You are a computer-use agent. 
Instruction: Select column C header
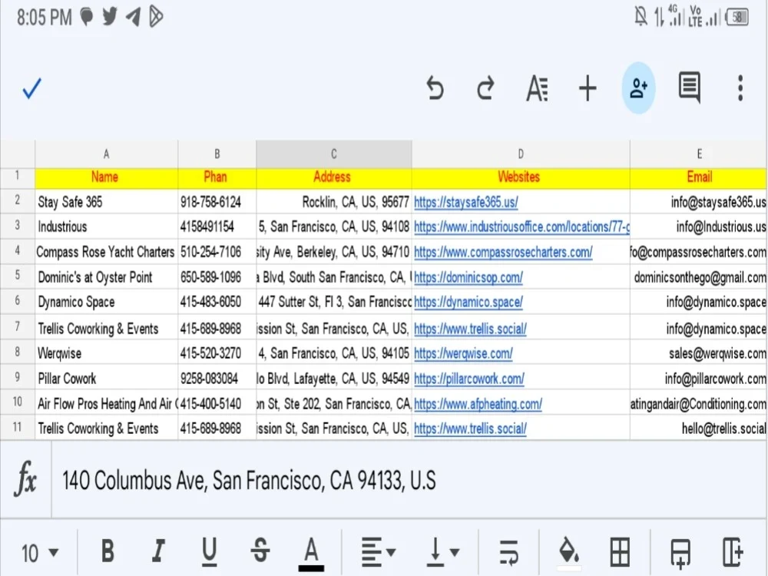point(333,154)
